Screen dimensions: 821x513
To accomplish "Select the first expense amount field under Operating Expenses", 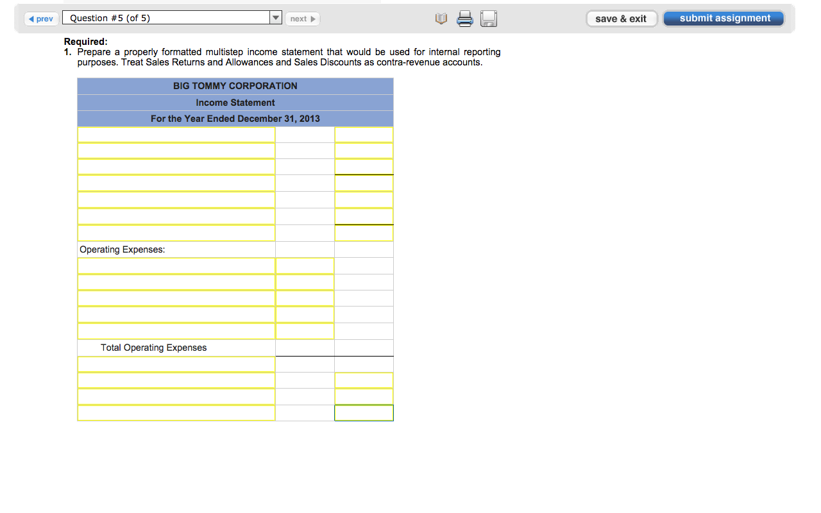I will click(305, 266).
